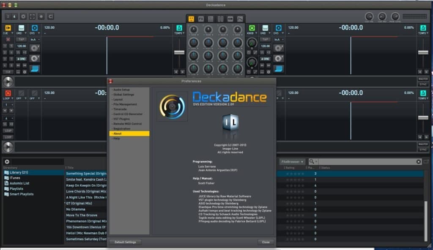Toggle the CUE button on top-left deck
The height and width of the screenshot is (250, 433).
coord(8,72)
